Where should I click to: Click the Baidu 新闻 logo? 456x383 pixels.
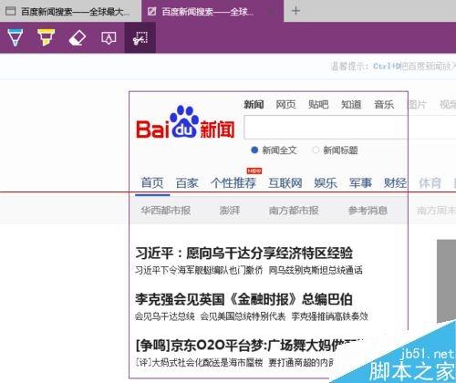185,122
